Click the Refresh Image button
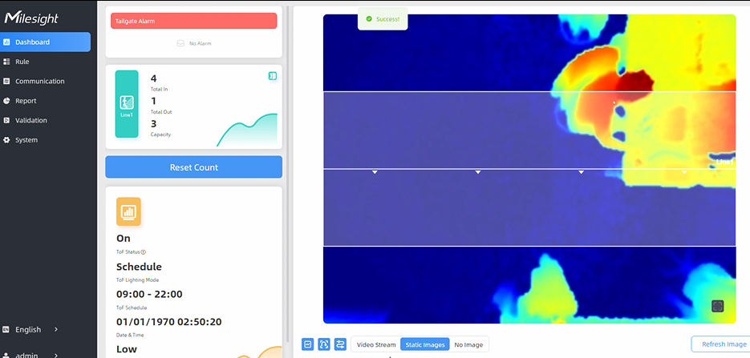Screen dimensions: 750x358 [x=723, y=344]
